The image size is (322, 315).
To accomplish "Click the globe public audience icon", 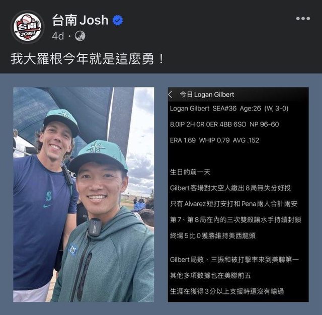I will pyautogui.click(x=80, y=36).
